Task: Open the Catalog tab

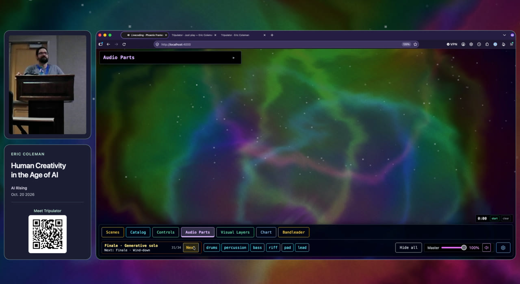Action: pos(138,232)
